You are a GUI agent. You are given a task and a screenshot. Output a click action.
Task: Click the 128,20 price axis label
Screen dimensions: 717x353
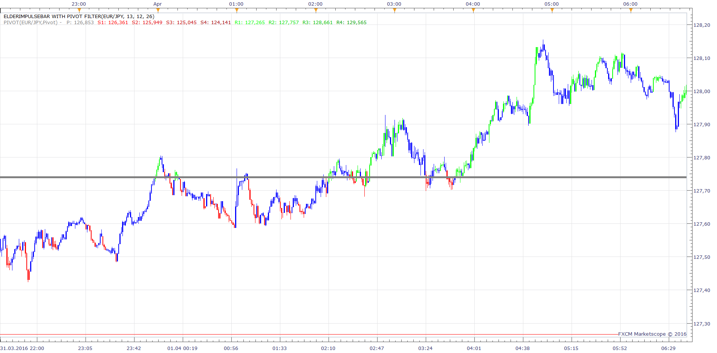tap(702, 25)
